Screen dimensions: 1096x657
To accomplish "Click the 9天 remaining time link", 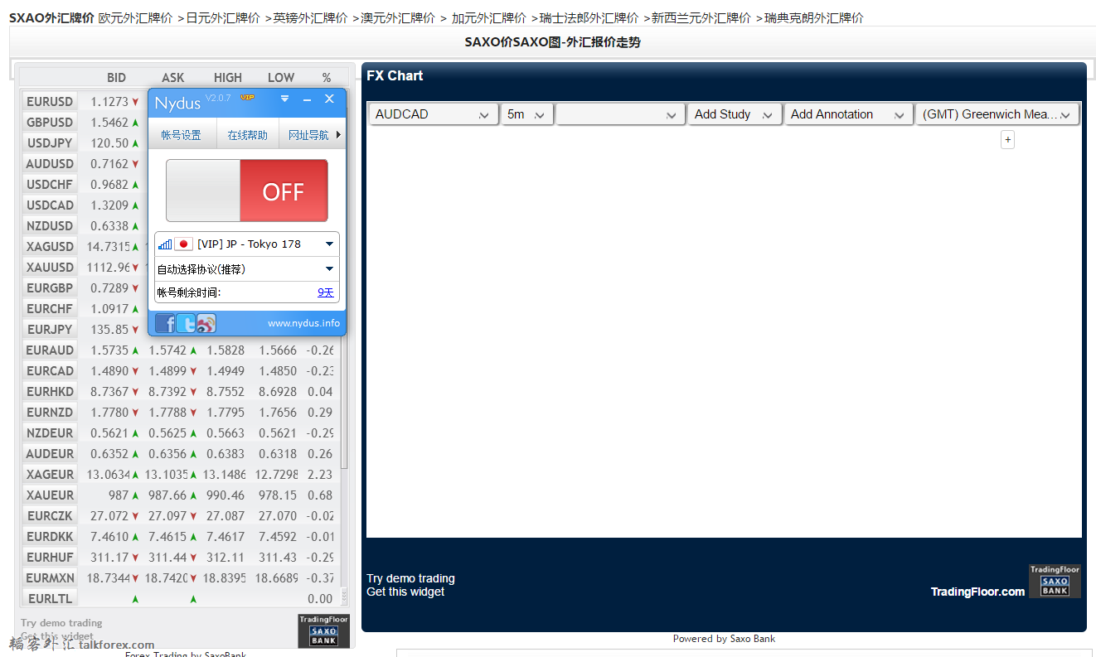I will pos(326,292).
